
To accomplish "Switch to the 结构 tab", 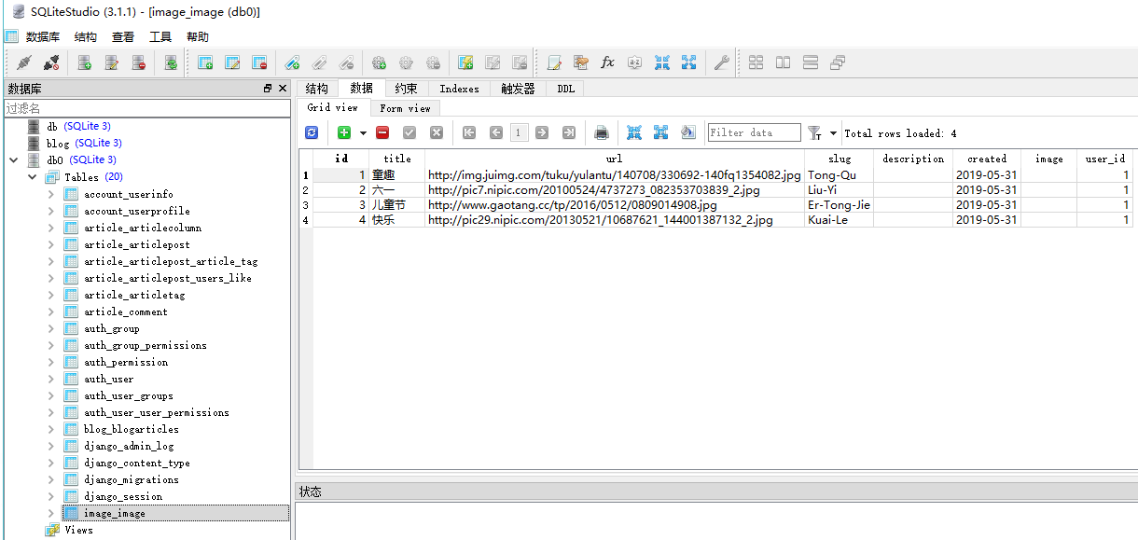I will point(317,89).
